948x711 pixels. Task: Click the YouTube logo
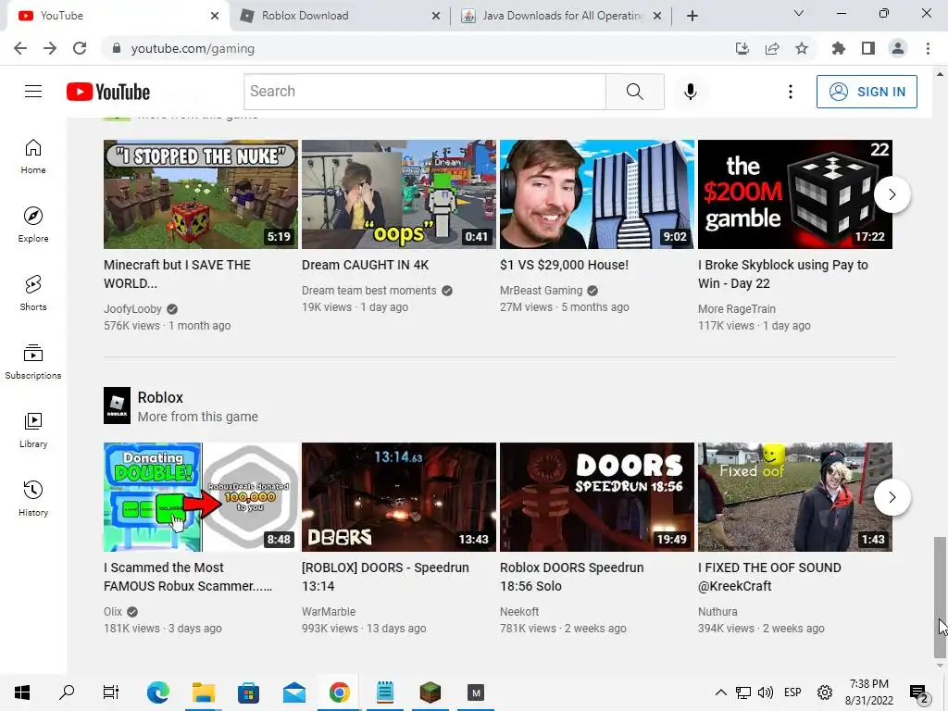(108, 92)
